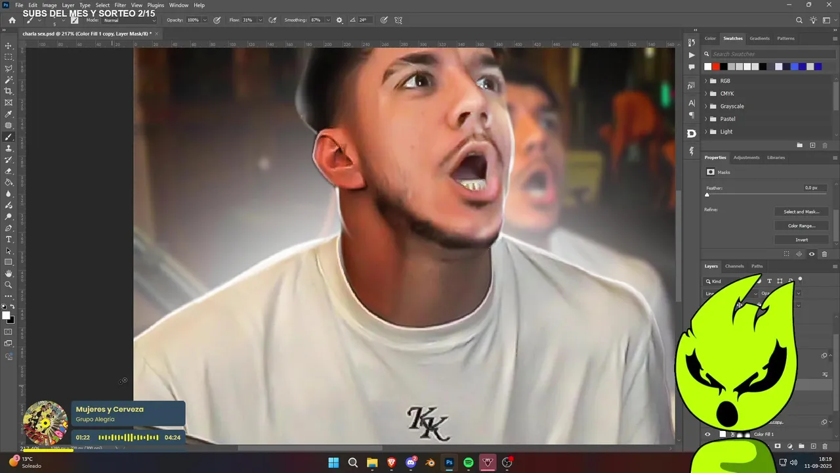Select the Blur tool
Viewport: 840px width, 473px height.
click(9, 194)
